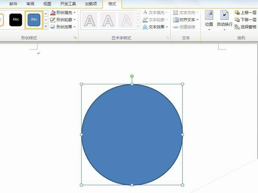Click the 形状效果 icon
Viewport: 258px width, 193px height.
(x=53, y=27)
